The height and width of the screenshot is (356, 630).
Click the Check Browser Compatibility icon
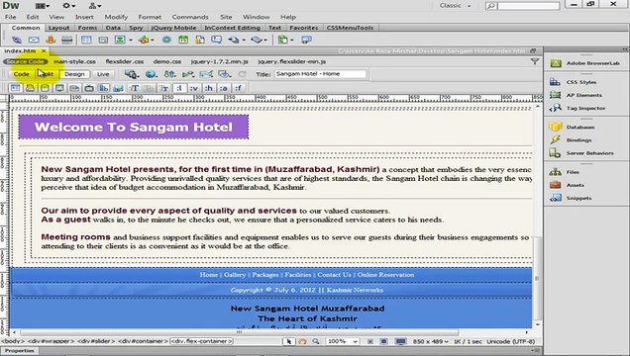point(206,74)
